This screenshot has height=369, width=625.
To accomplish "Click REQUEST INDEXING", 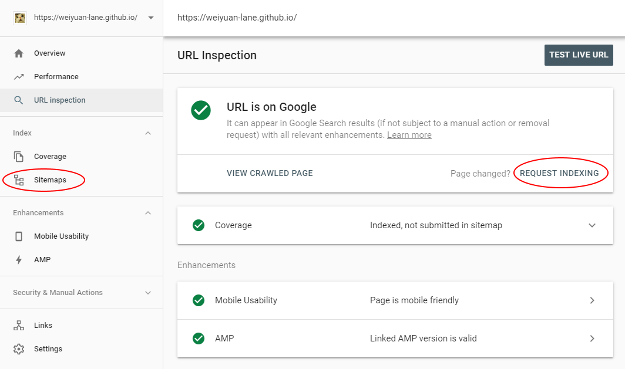I will (559, 173).
